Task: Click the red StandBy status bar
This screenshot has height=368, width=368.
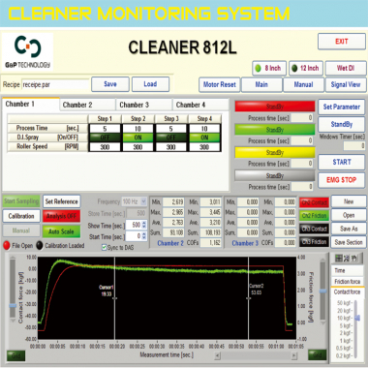Action: pyautogui.click(x=275, y=107)
